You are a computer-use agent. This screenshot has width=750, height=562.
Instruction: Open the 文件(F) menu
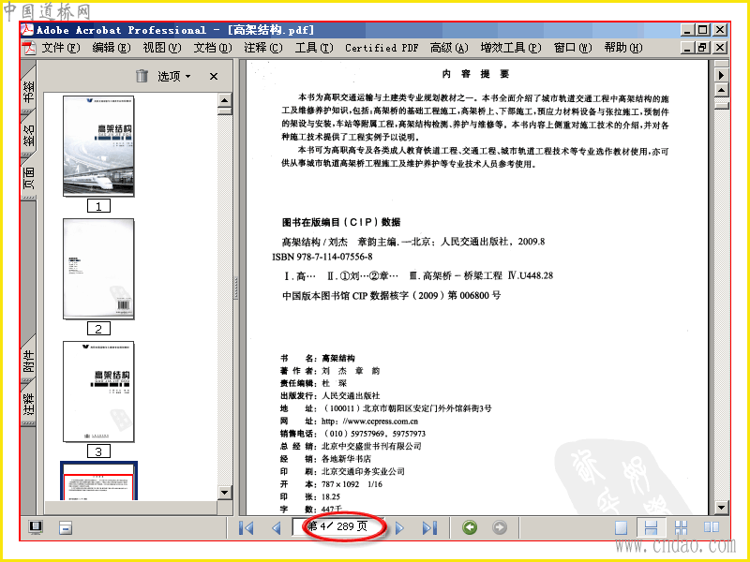[x=61, y=48]
